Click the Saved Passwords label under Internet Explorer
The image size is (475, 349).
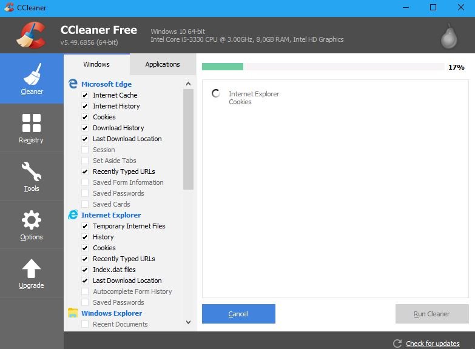(x=118, y=302)
